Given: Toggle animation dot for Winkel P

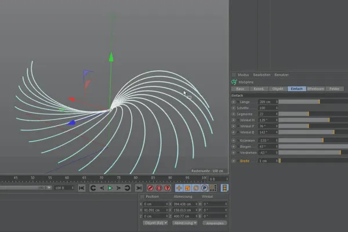Looking at the screenshot, I should click(233, 126).
